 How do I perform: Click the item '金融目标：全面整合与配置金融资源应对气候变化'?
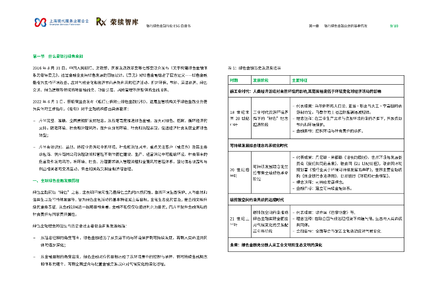pos(338,231)
